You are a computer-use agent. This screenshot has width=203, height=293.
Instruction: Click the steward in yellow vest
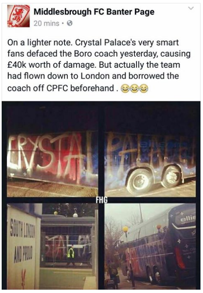tap(71, 255)
